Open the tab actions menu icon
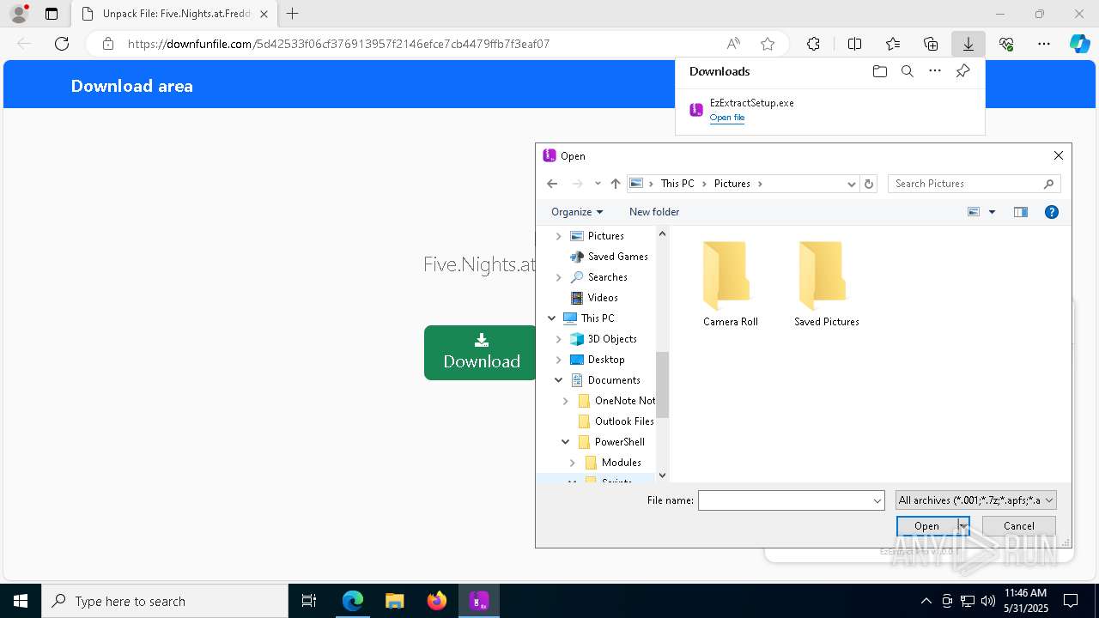Viewport: 1099px width, 618px height. click(x=52, y=14)
